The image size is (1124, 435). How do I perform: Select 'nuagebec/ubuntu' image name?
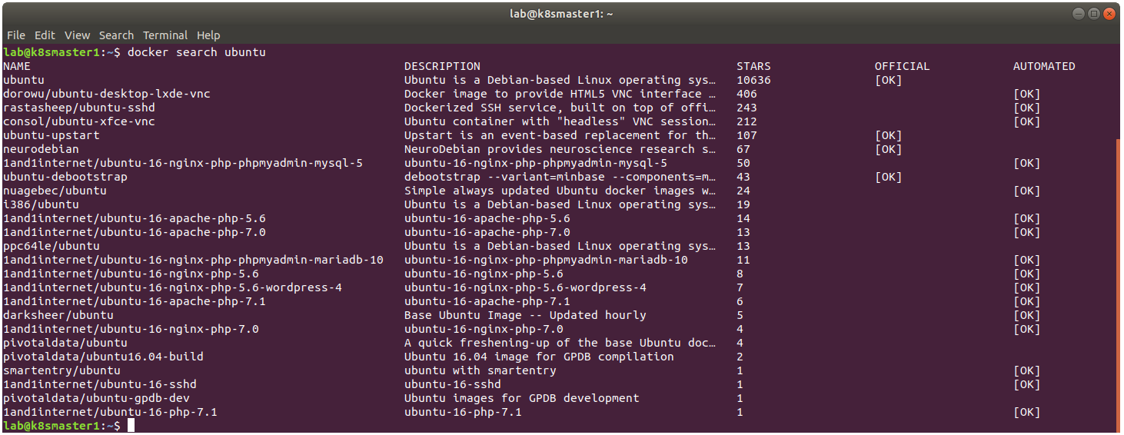coord(55,191)
